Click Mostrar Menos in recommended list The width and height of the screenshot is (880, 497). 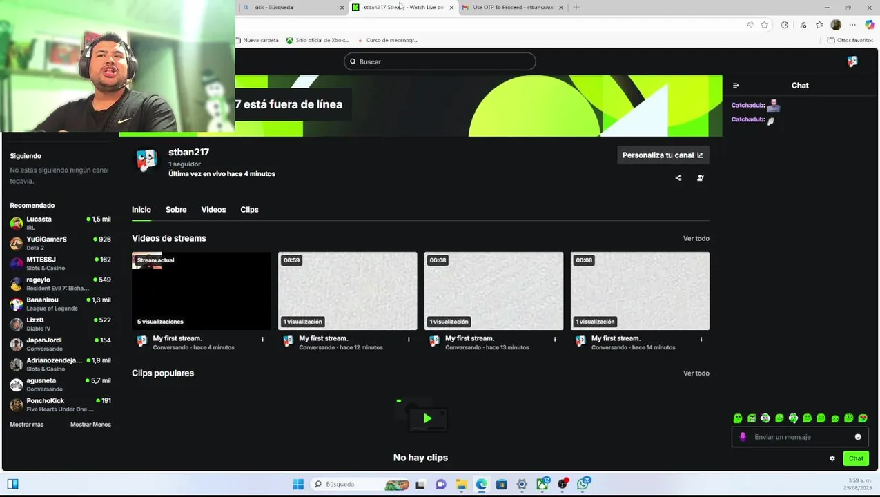90,425
